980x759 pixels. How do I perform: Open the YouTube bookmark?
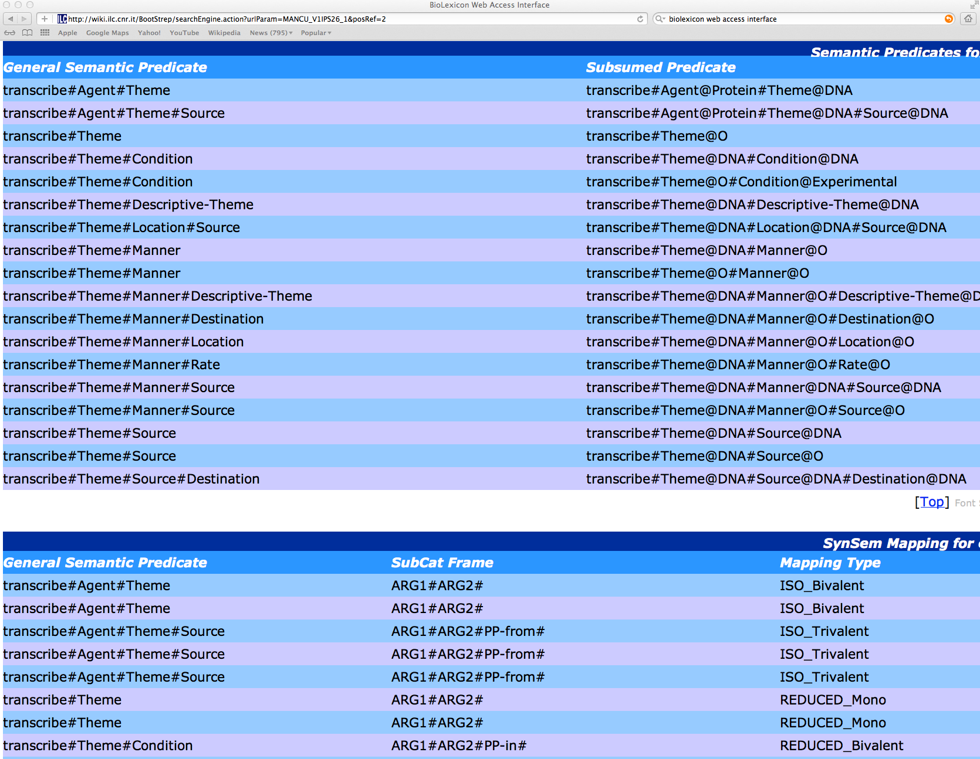pyautogui.click(x=184, y=33)
